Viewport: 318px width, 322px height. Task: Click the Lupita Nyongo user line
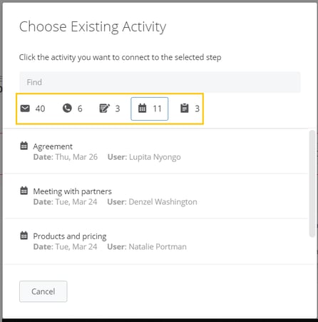(144, 157)
